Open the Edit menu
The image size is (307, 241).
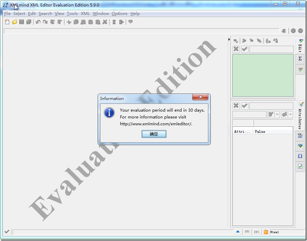tap(32, 14)
